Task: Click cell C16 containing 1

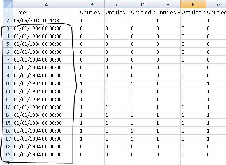Action: click(117, 131)
